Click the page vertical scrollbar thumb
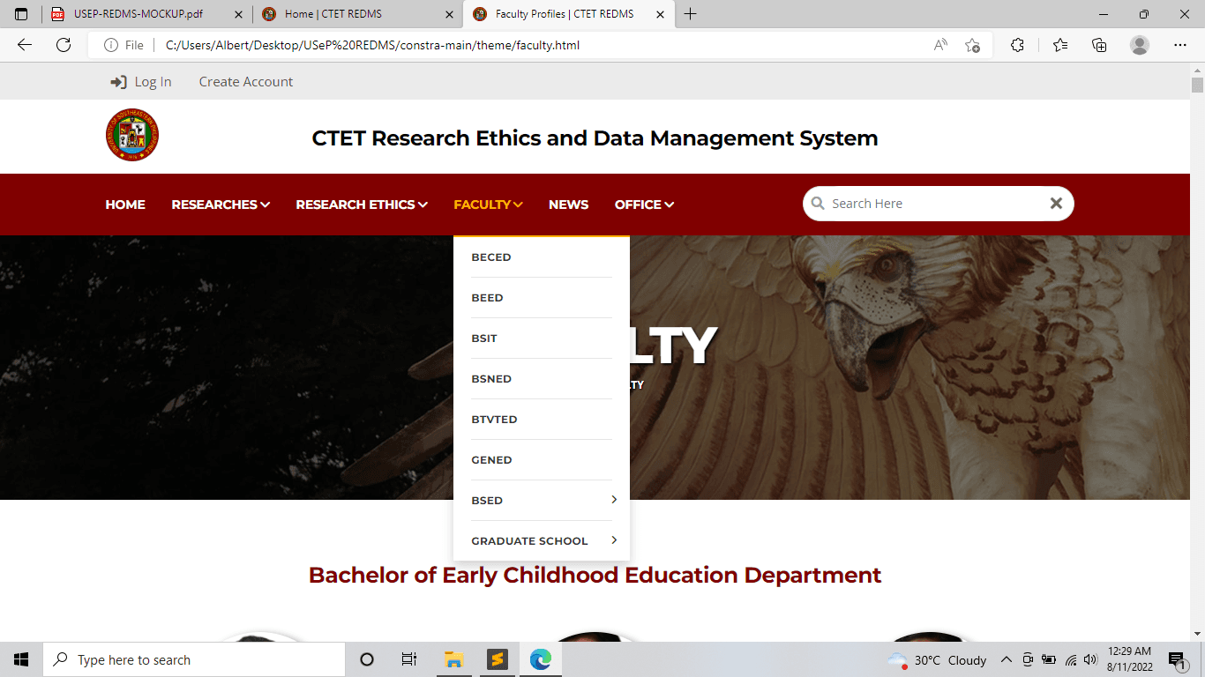The image size is (1205, 677). (x=1197, y=85)
